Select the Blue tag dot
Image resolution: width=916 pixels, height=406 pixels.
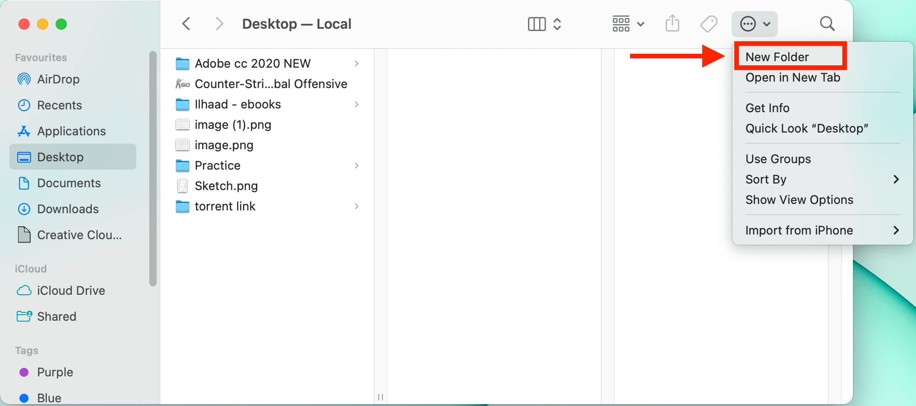[x=24, y=398]
